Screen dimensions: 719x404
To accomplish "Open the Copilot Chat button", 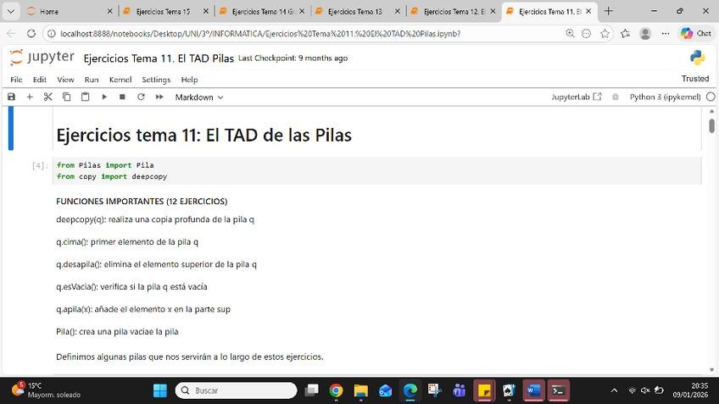I will coord(696,33).
